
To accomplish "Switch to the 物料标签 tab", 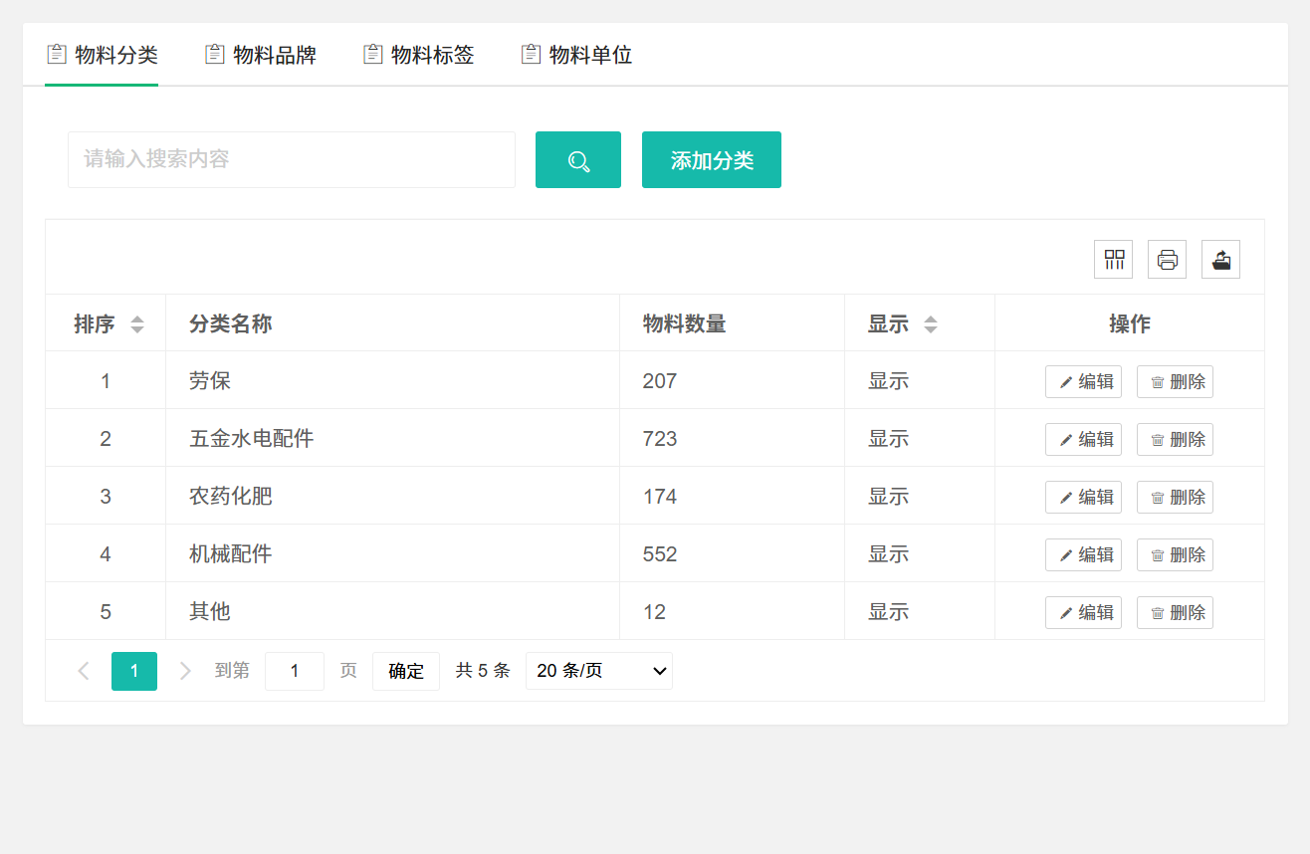I will click(x=418, y=55).
